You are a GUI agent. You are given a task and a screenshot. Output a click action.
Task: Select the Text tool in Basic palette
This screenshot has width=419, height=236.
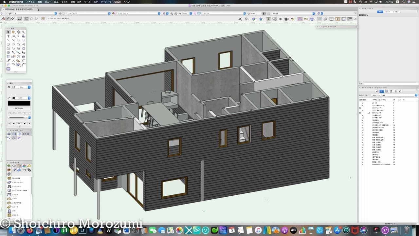tap(8, 36)
